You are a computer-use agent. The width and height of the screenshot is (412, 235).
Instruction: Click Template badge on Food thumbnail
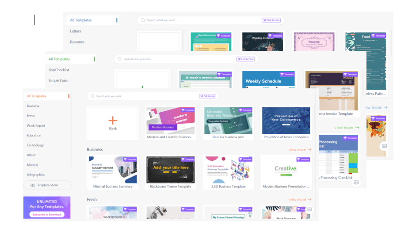[x=378, y=36]
